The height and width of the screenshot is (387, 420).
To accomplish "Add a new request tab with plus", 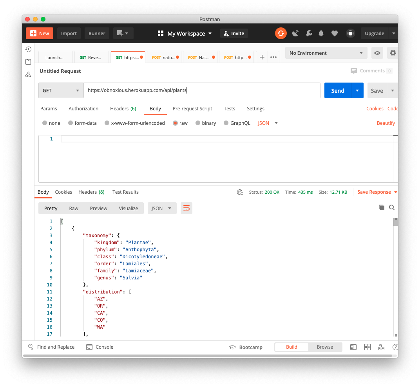I will coord(262,57).
